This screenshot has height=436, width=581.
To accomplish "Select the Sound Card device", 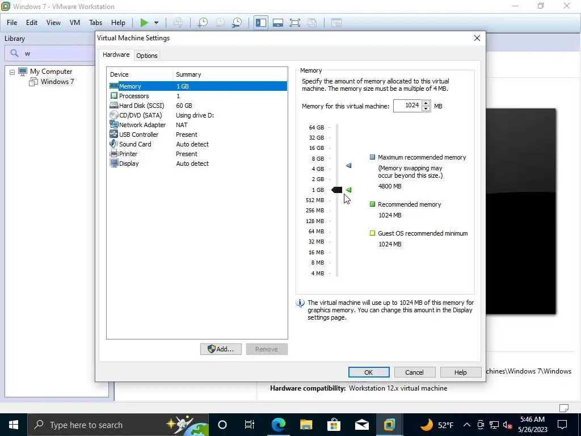I will [198, 144].
